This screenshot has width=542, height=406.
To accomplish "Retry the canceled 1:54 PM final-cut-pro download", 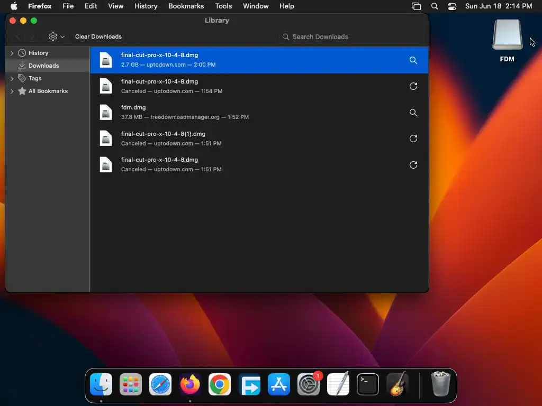I will (x=413, y=86).
